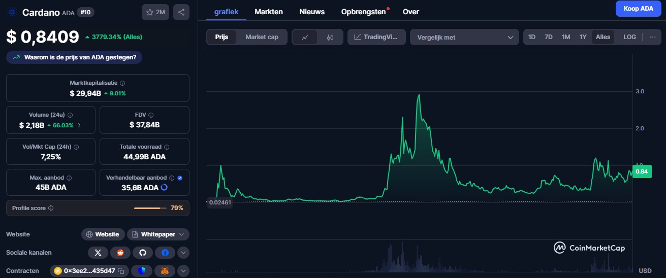Screen dimensions: 666x278
Task: Expand more social channels chevron
Action: [183, 253]
